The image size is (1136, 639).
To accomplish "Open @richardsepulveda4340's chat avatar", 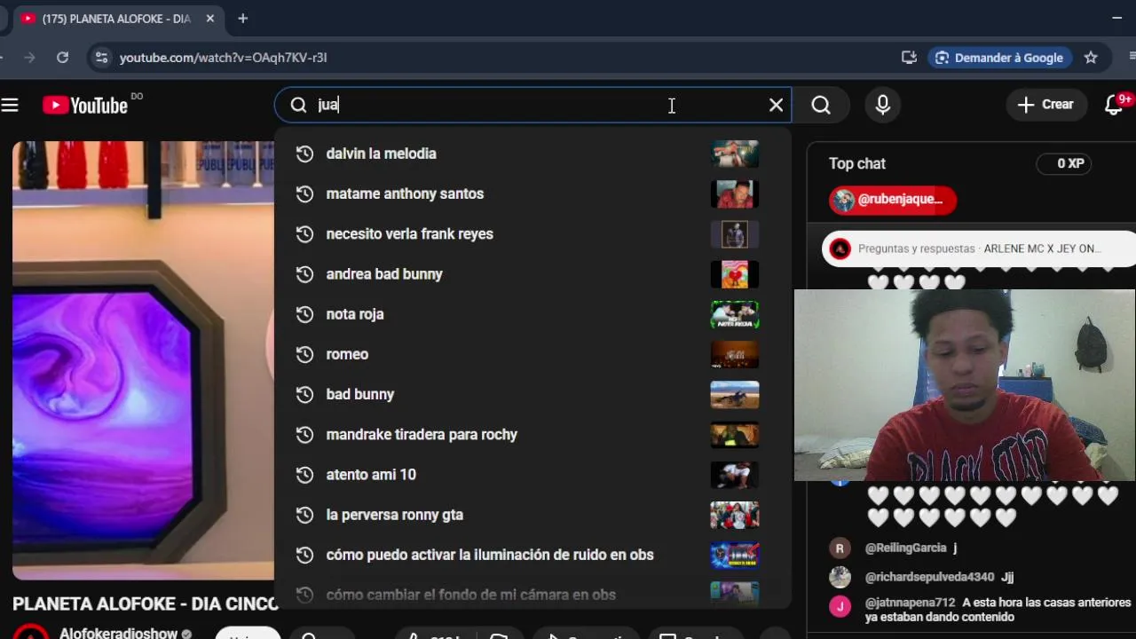I will click(840, 577).
